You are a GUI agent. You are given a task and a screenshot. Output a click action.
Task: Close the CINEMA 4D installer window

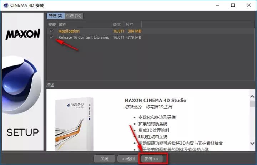coord(249,5)
